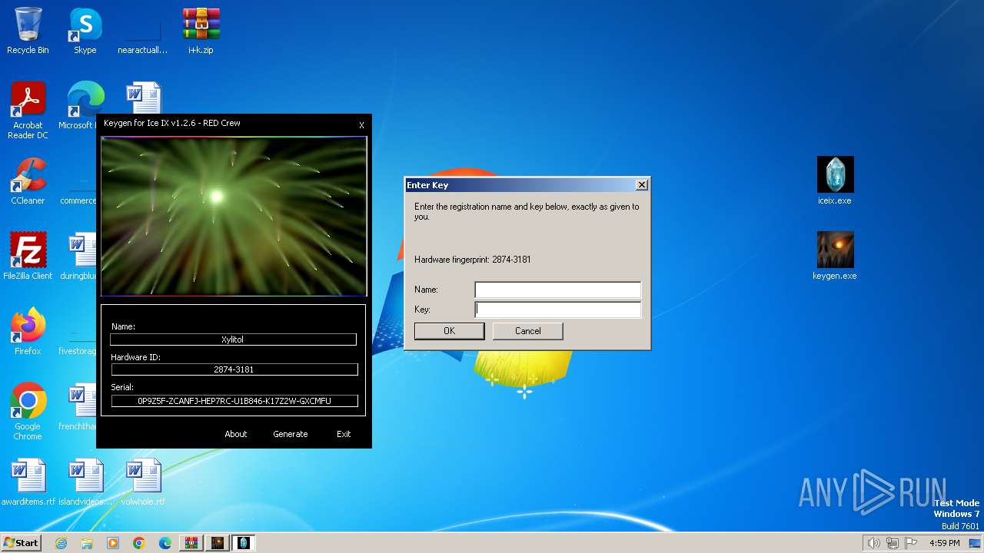Viewport: 984px width, 553px height.
Task: Click Cancel in the Enter Key dialog
Action: coord(527,331)
